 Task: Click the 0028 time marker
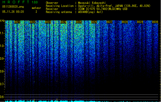click(x=125, y=22)
